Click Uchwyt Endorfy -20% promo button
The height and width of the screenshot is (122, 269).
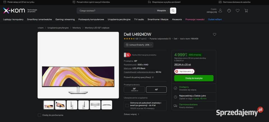(139, 45)
